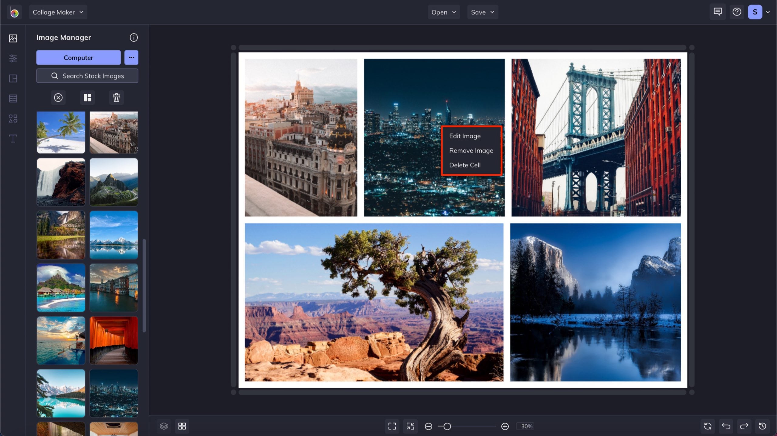Delete selected images using trash icon
The image size is (777, 436).
(117, 97)
